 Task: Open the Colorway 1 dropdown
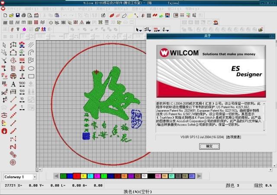click(35, 177)
